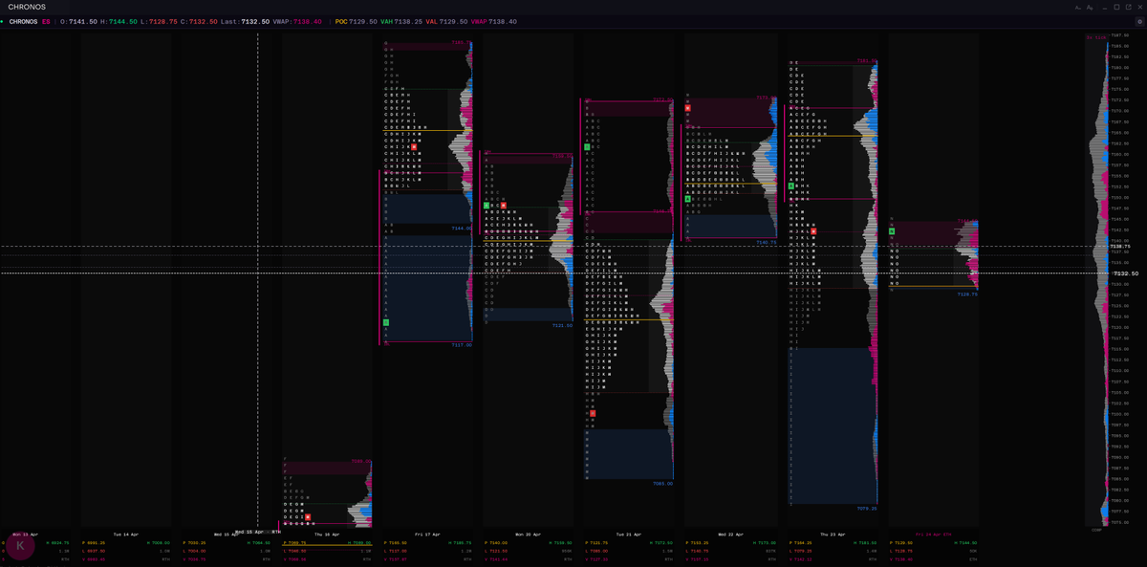Select the Fri 24 Apr RTH session date label
The image size is (1147, 567).
click(x=934, y=534)
